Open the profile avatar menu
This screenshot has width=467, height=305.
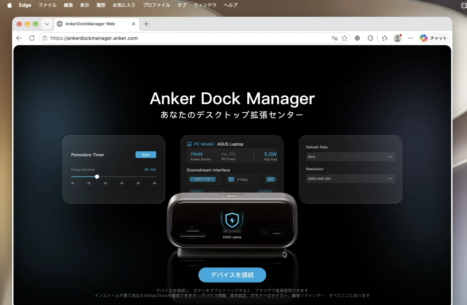coord(397,38)
